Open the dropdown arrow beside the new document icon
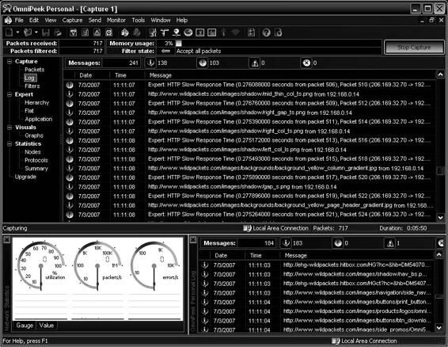Viewport: 448px width, 347px height. click(17, 32)
